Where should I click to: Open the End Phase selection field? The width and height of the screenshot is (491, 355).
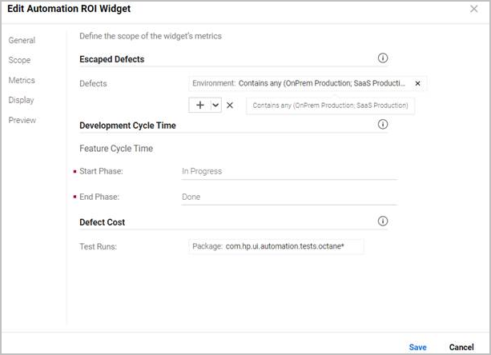(x=288, y=197)
